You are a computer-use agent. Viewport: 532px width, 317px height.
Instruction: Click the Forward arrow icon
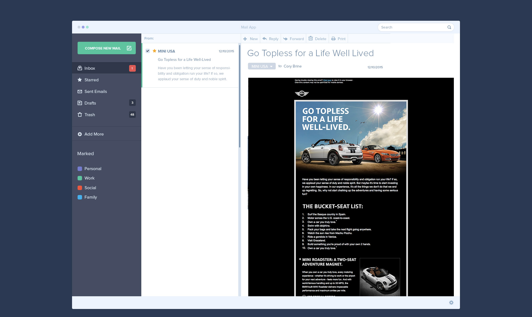click(285, 39)
